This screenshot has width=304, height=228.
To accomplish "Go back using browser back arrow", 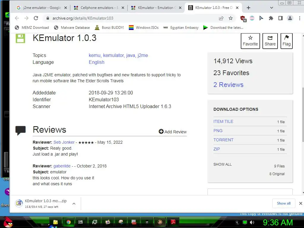I will coord(17,18).
